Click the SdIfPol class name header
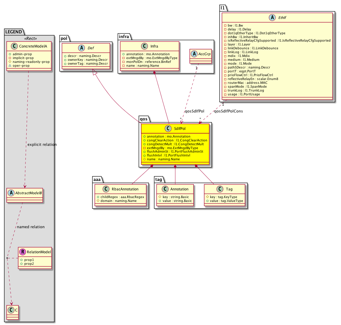341x325 pixels. tap(180, 129)
